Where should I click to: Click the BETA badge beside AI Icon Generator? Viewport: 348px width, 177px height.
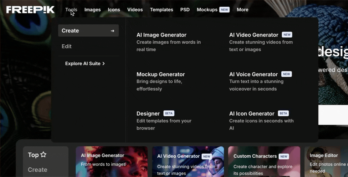(283, 113)
